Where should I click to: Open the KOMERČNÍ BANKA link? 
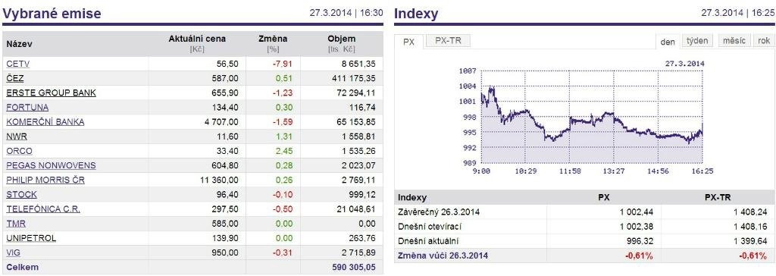pos(45,122)
